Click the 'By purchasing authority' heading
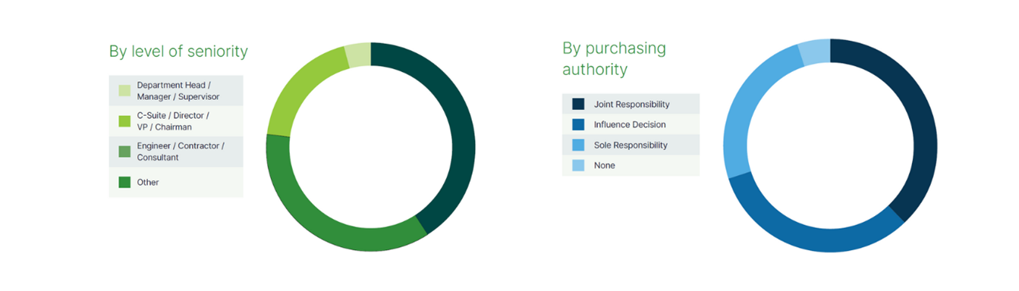Viewport: 1019px width, 291px height. click(x=615, y=58)
